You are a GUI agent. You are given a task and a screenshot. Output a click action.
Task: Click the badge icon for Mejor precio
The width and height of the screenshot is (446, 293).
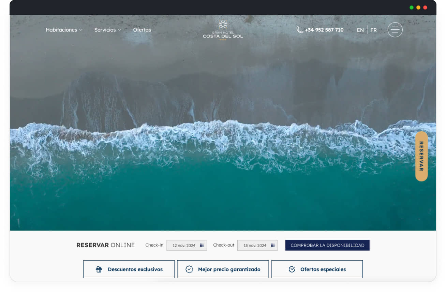click(189, 269)
